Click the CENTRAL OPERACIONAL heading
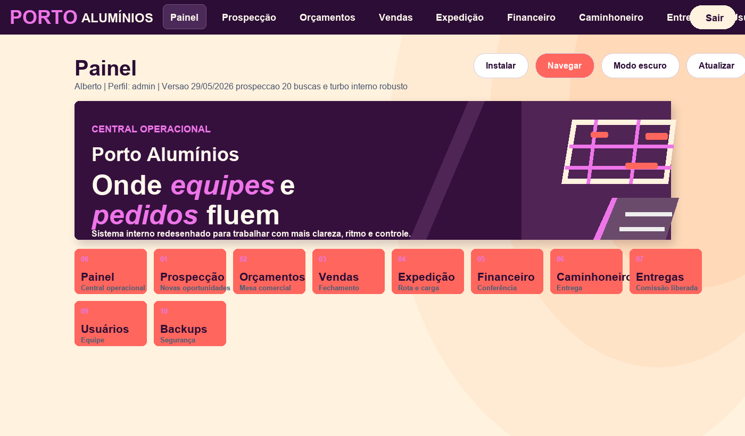 (151, 129)
